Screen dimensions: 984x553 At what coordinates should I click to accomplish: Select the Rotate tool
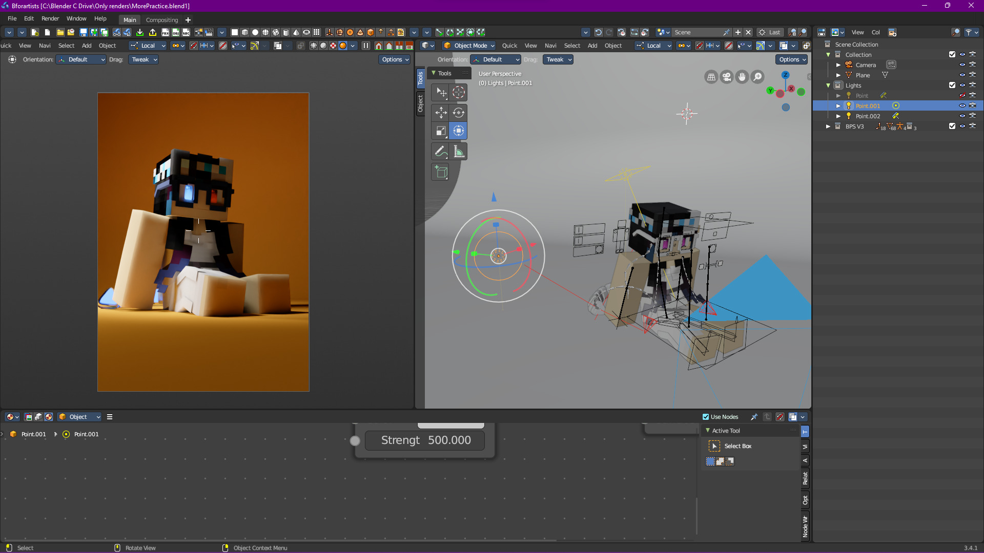tap(458, 112)
